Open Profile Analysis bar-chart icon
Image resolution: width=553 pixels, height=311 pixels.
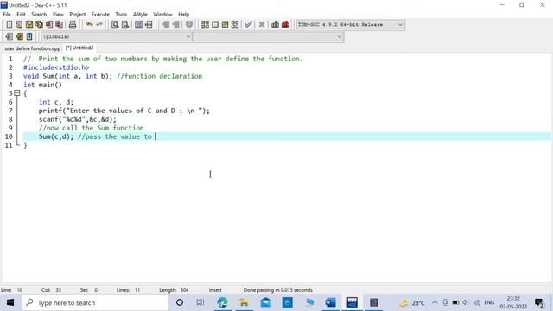coord(275,24)
